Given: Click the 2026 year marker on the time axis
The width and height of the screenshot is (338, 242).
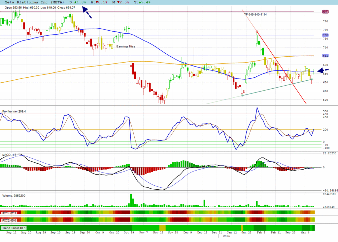Looking at the screenshot, I should [x=226, y=236].
